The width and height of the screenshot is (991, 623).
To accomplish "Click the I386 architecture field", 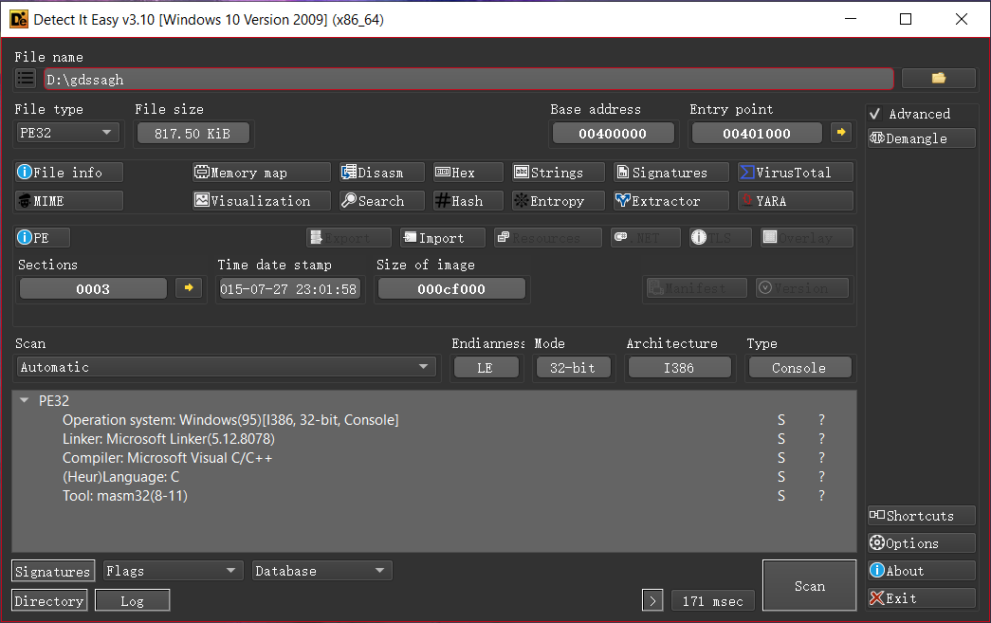I will coord(679,368).
